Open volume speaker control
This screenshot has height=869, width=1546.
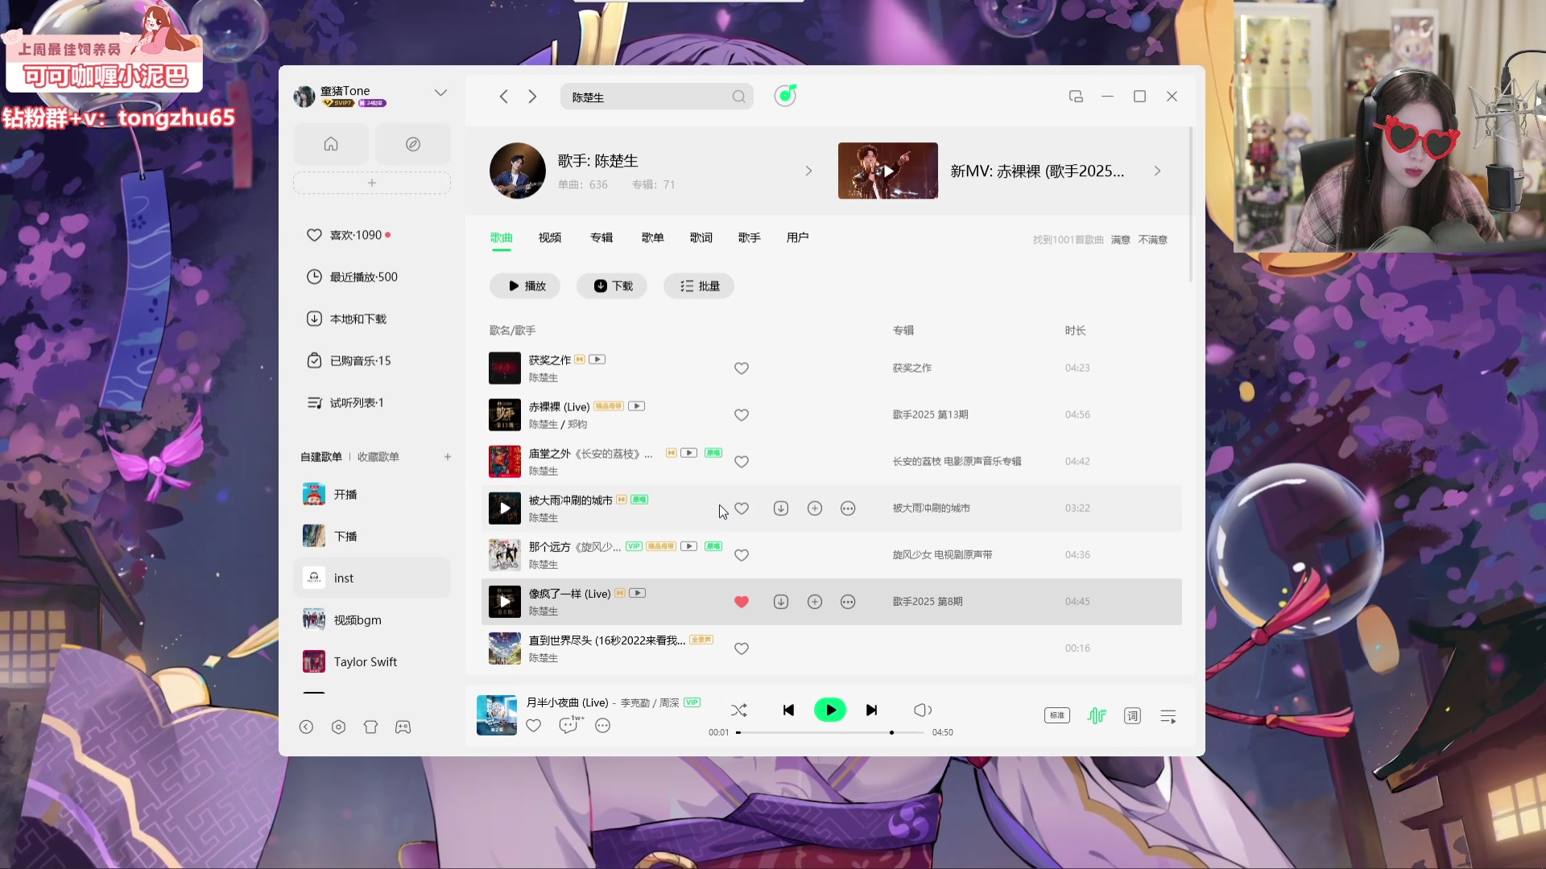click(x=923, y=710)
